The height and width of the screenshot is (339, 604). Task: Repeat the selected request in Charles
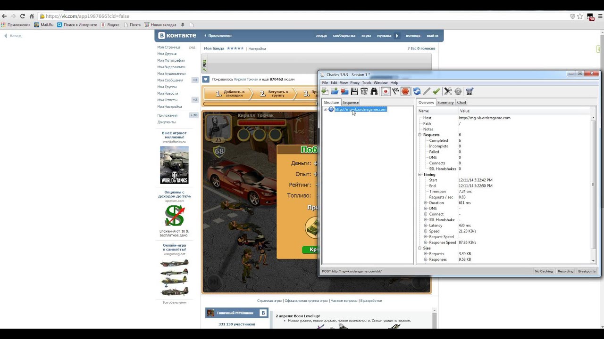417,91
